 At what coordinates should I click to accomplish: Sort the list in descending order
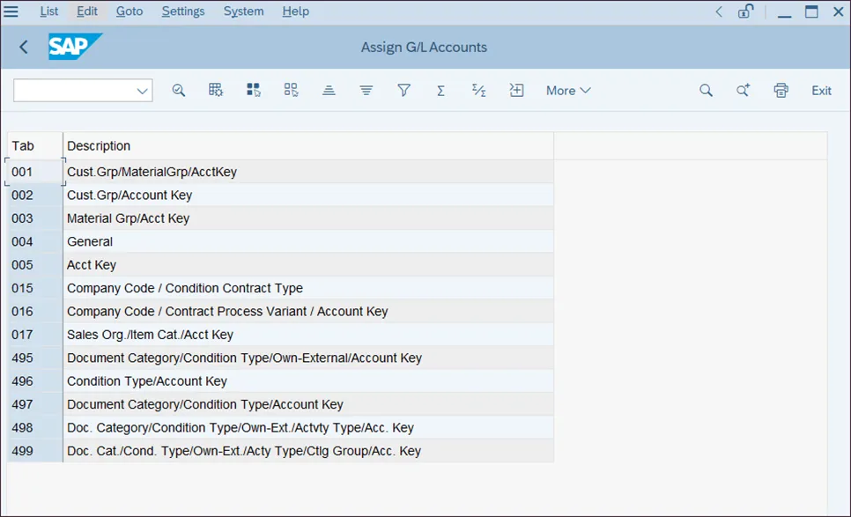[x=366, y=91]
